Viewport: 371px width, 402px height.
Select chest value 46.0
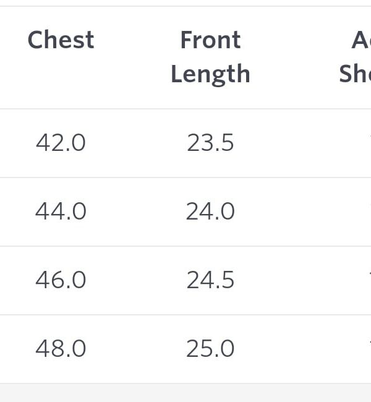[61, 280]
